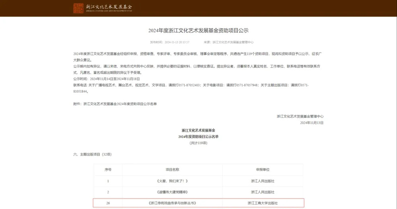397x209 pixels.
Task: Click the project name 《读懂伟大建党精神》
Action: pos(172,192)
